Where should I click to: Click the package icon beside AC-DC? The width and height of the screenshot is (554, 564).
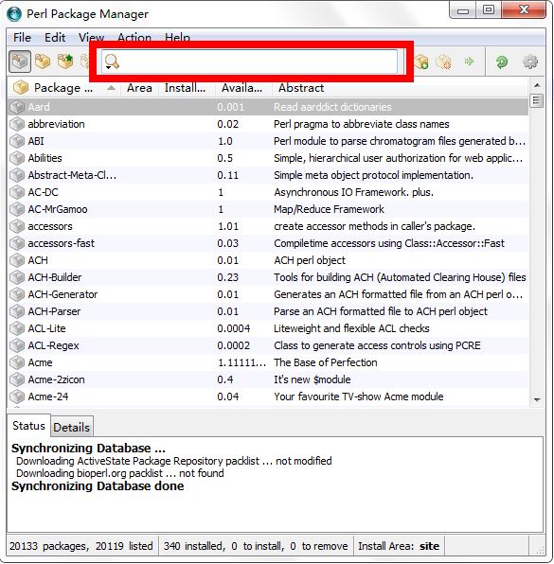(17, 192)
